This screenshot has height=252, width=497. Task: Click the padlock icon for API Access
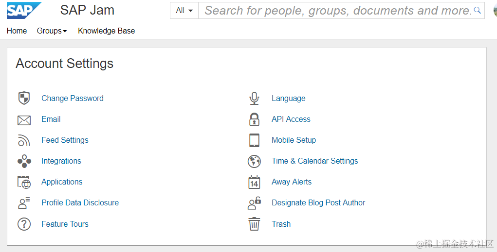[254, 119]
